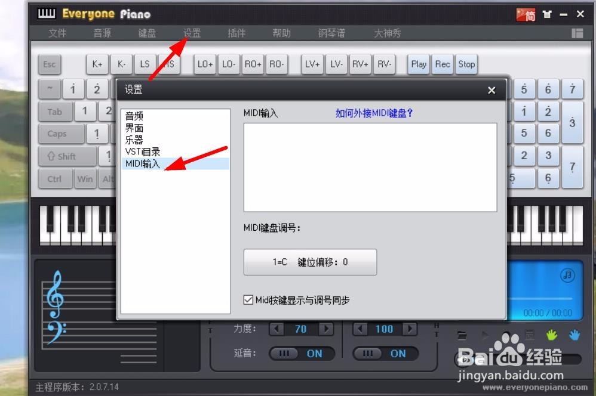
Task: Click the blue right-hand icon
Action: tap(575, 335)
